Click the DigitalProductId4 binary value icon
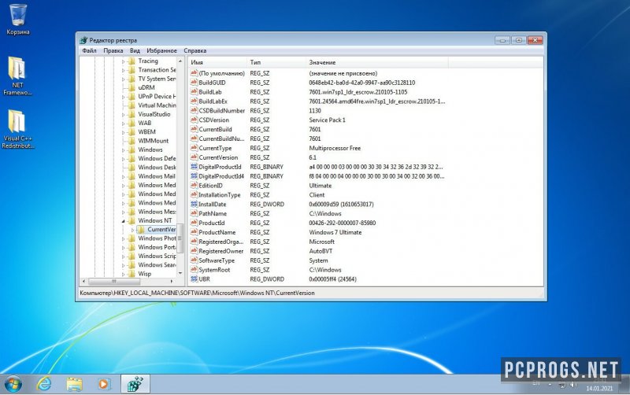This screenshot has height=395, width=630. click(x=194, y=176)
